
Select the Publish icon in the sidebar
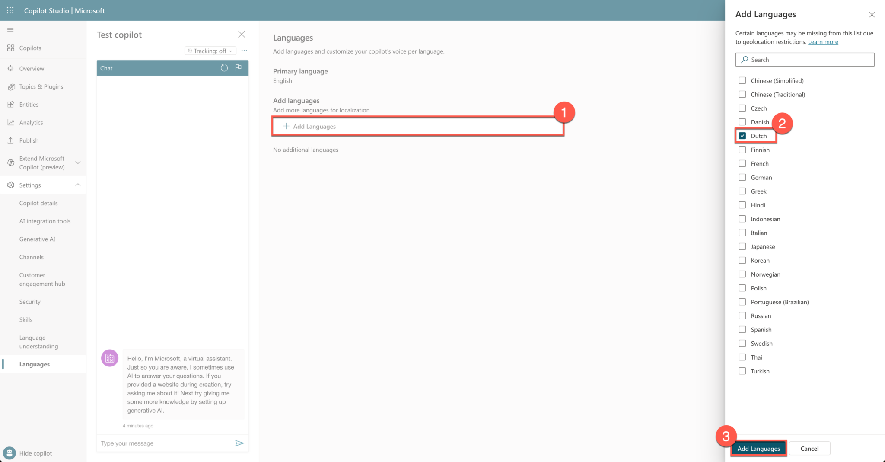click(x=11, y=140)
